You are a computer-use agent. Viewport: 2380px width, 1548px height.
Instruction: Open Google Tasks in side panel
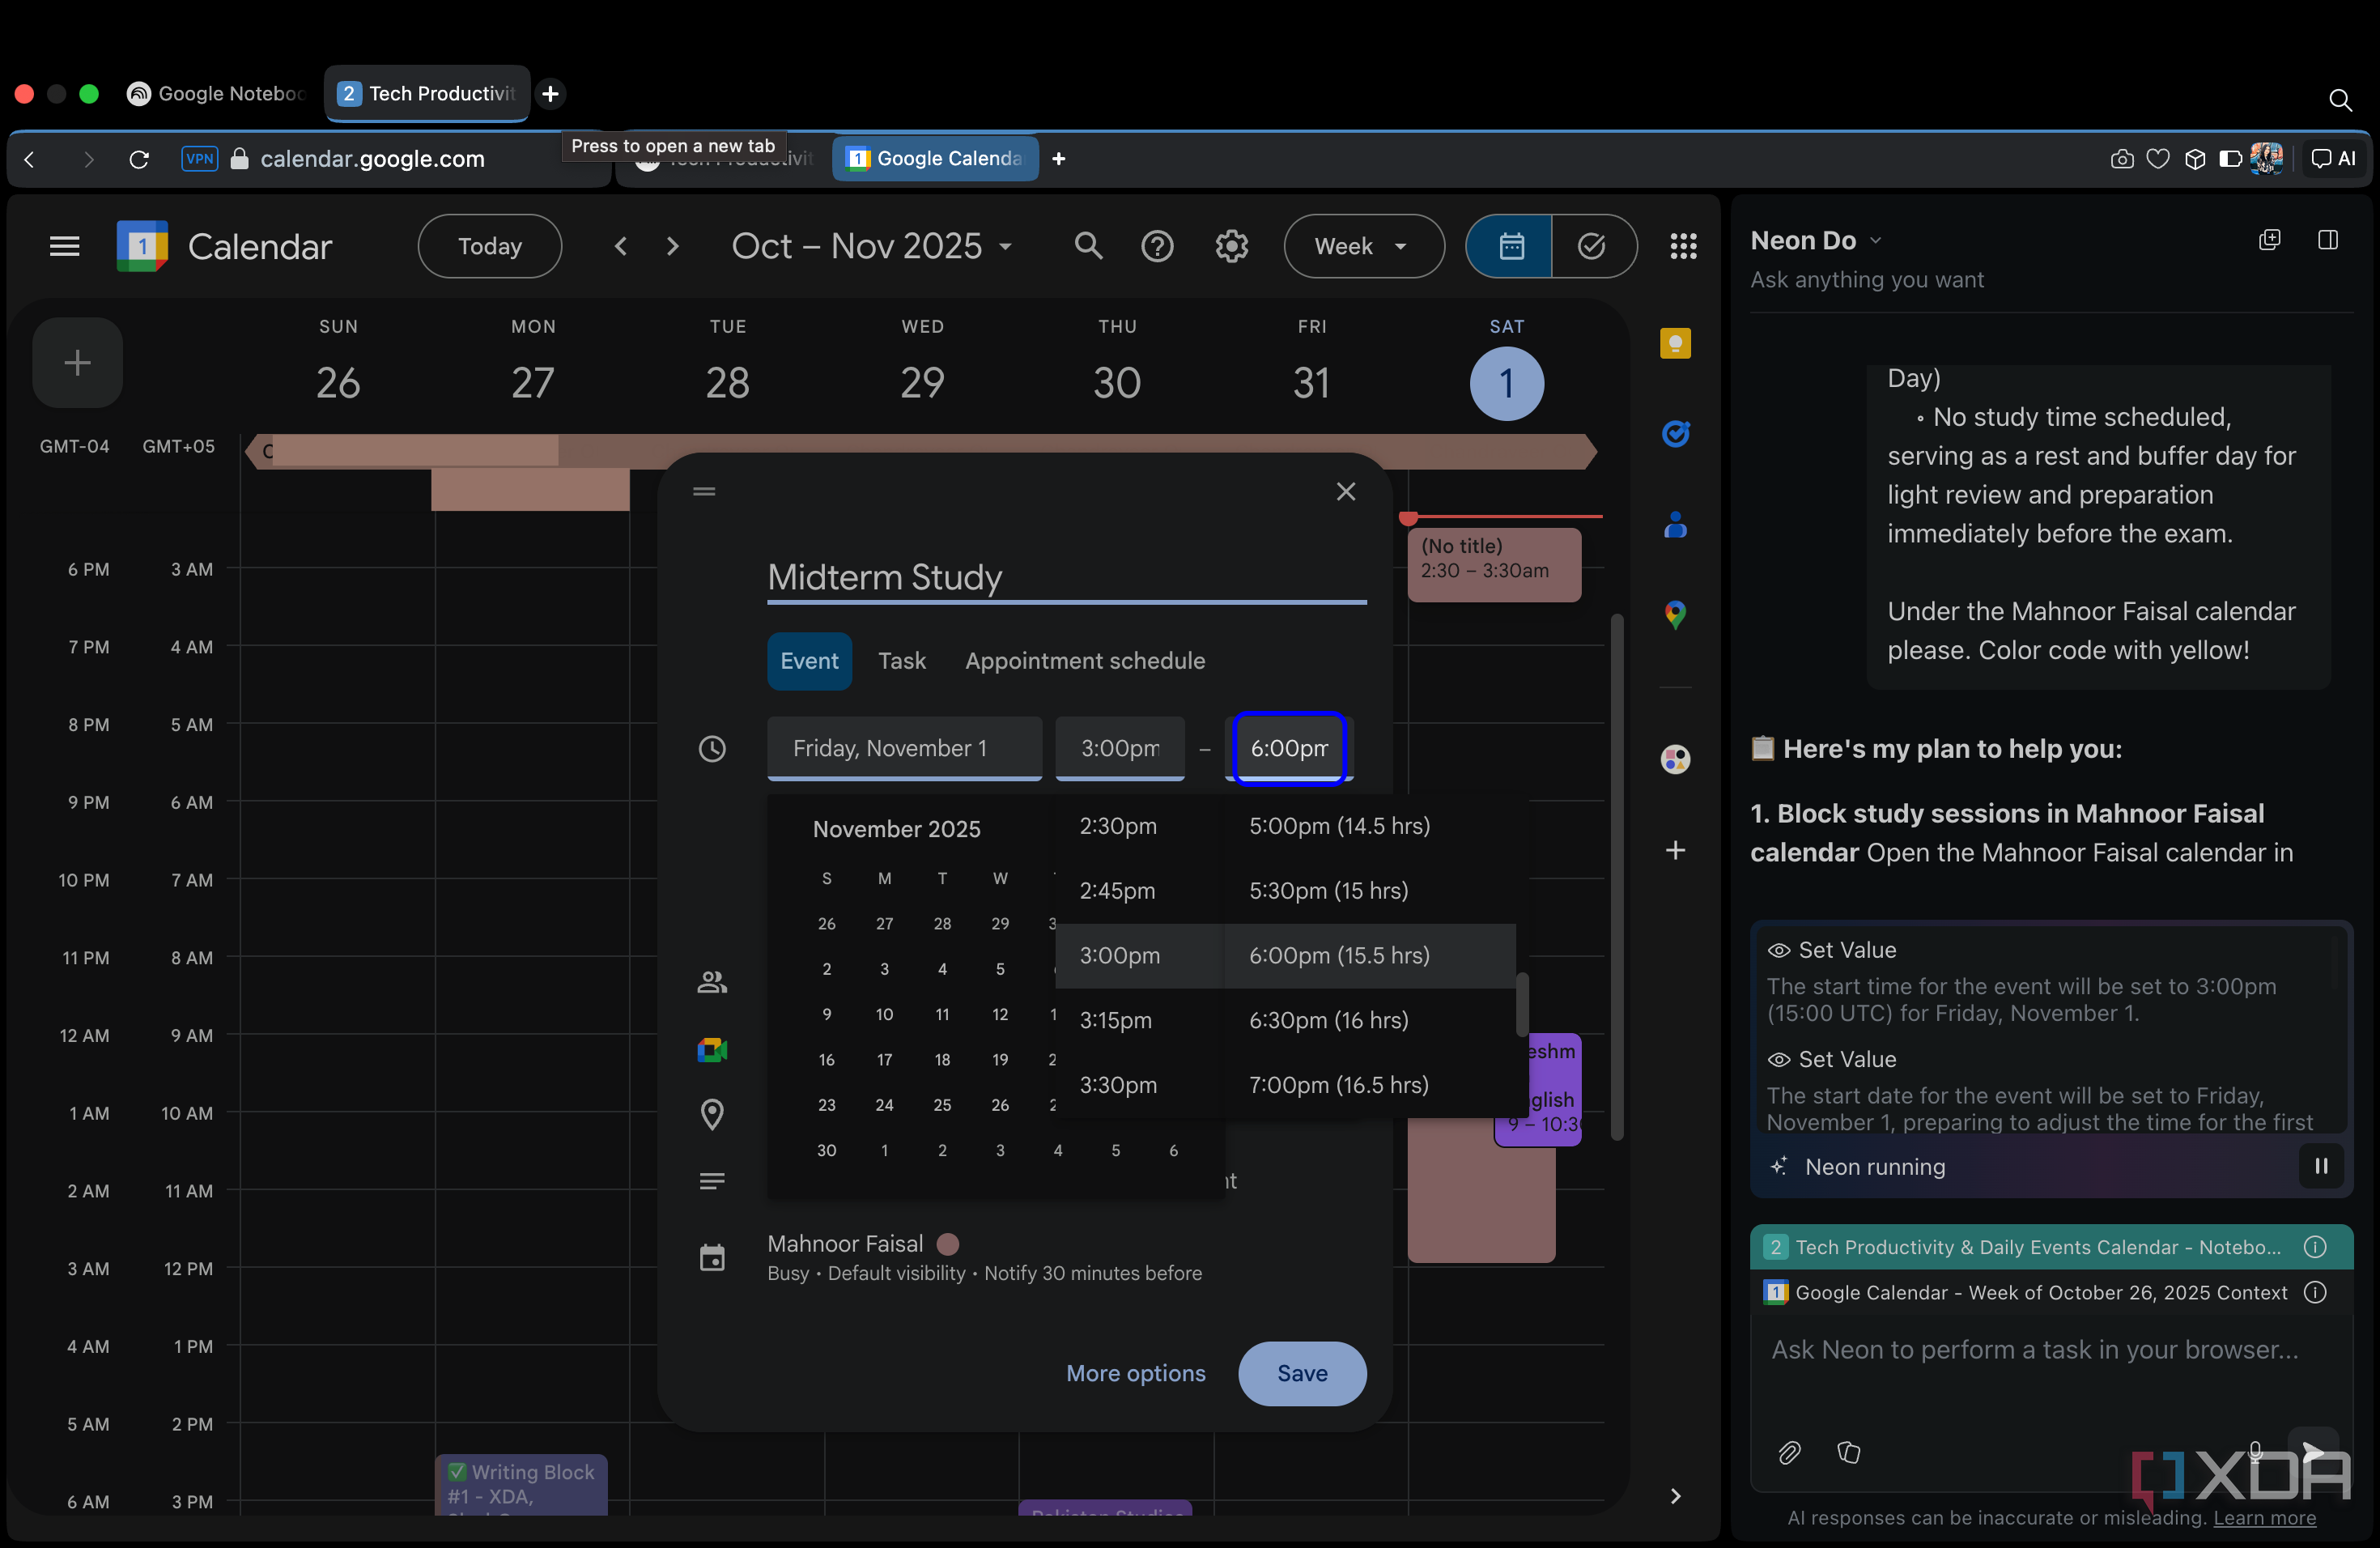(1675, 433)
